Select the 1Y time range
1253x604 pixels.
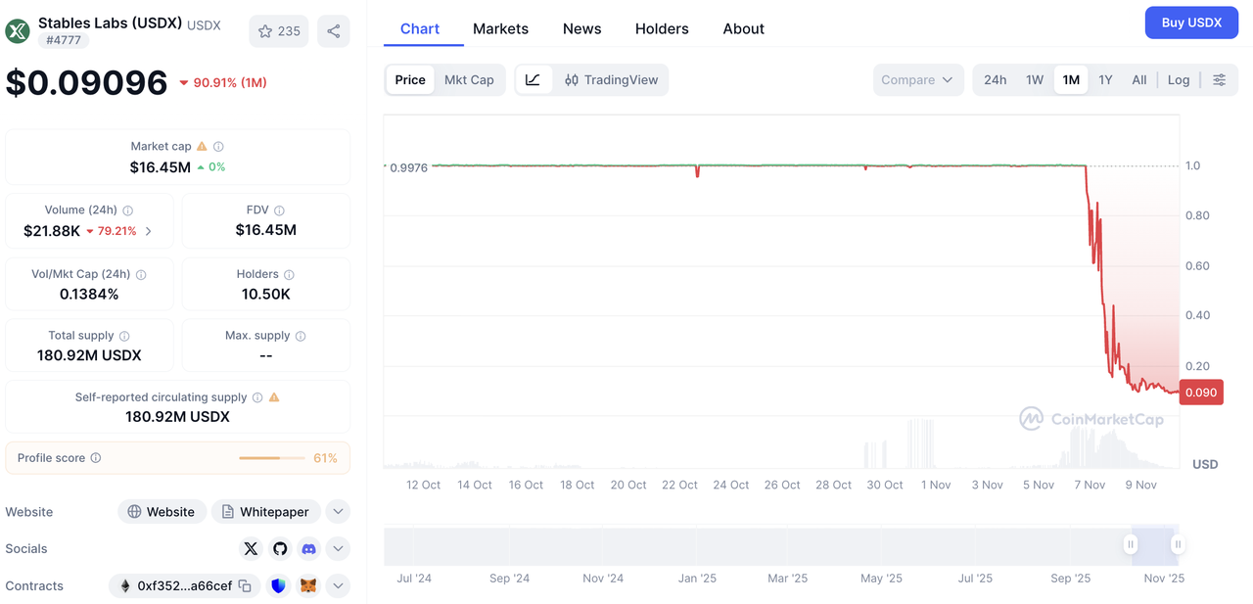1105,80
